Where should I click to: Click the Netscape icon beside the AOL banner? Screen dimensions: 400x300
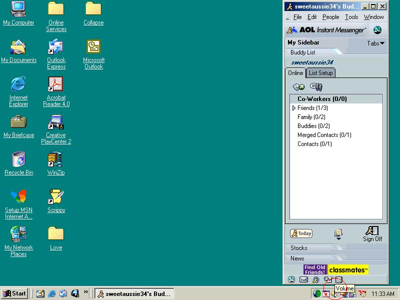[377, 30]
